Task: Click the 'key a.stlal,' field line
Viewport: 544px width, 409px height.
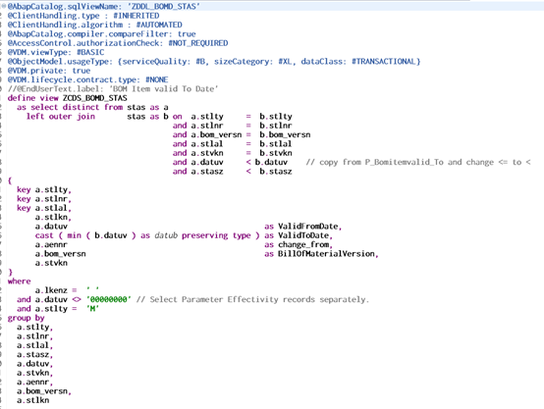Action: coord(44,208)
